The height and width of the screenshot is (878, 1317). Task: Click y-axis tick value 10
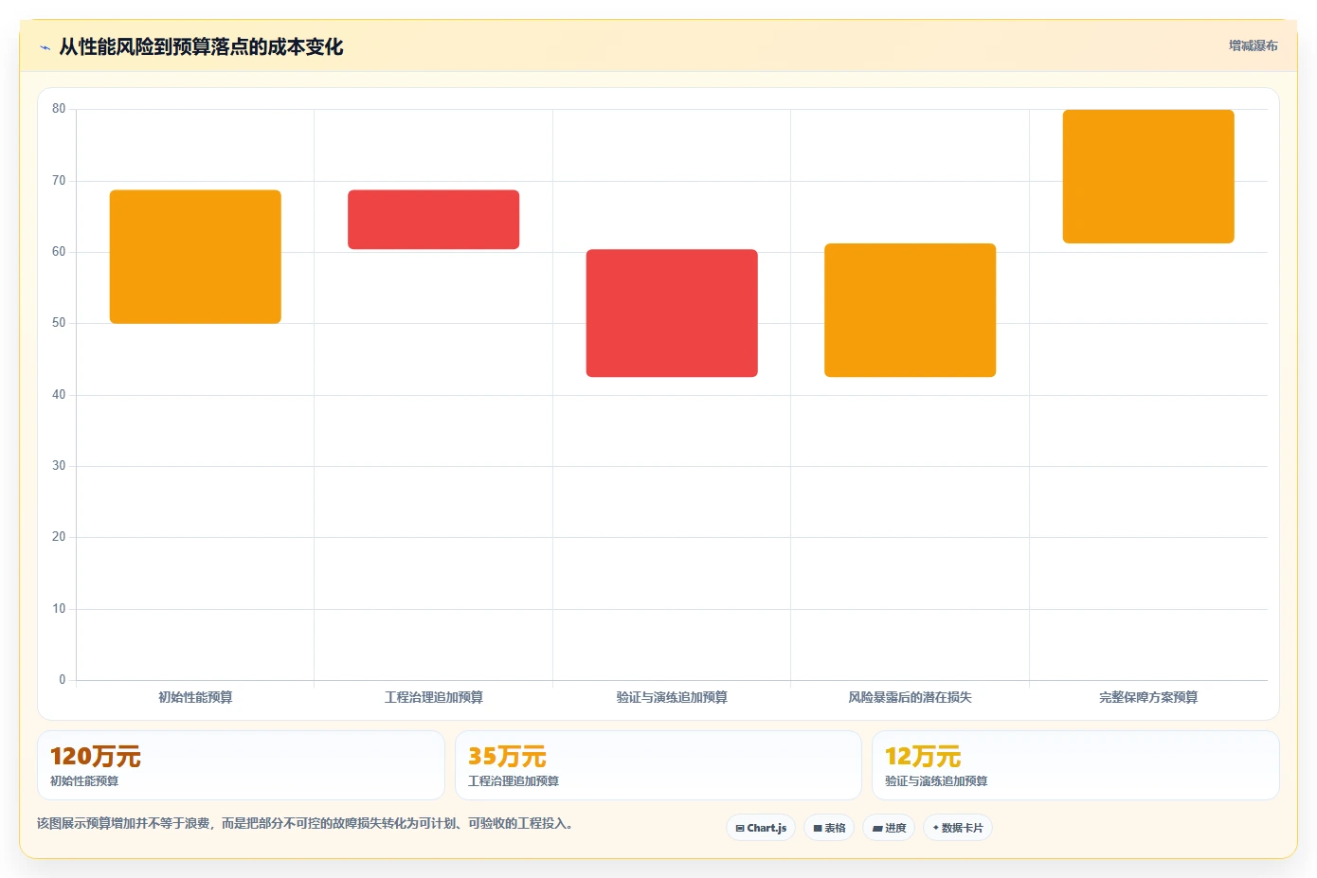59,609
